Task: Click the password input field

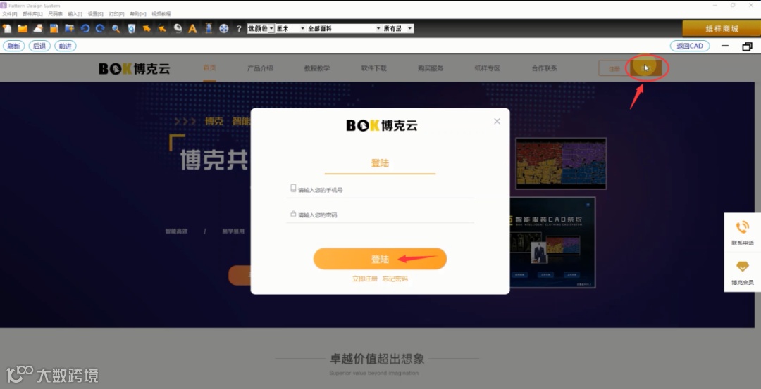Action: click(380, 215)
